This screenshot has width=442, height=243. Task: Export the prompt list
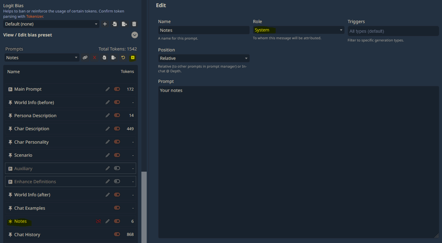click(x=114, y=58)
